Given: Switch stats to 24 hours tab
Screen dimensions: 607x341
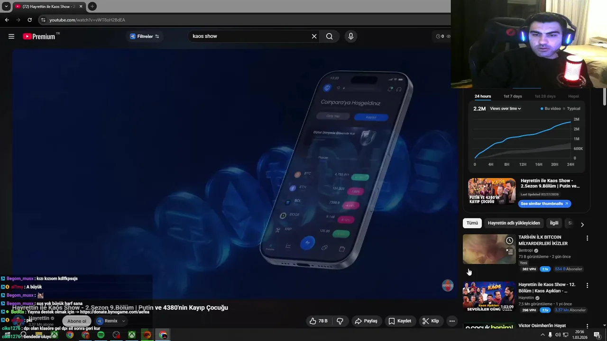Looking at the screenshot, I should click(x=483, y=97).
